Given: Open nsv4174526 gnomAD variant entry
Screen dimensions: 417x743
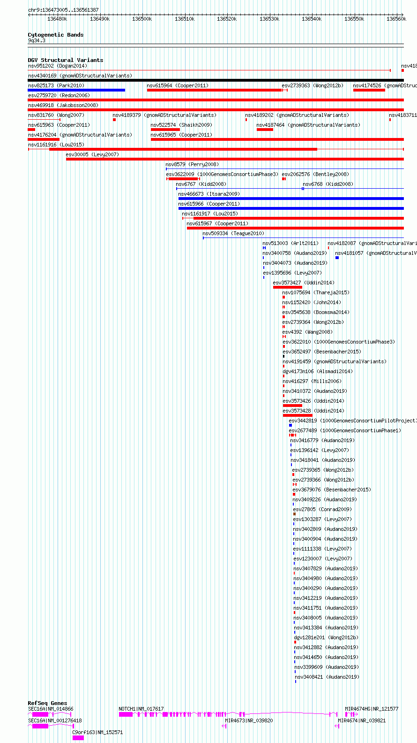Looking at the screenshot, I should 369,90.
